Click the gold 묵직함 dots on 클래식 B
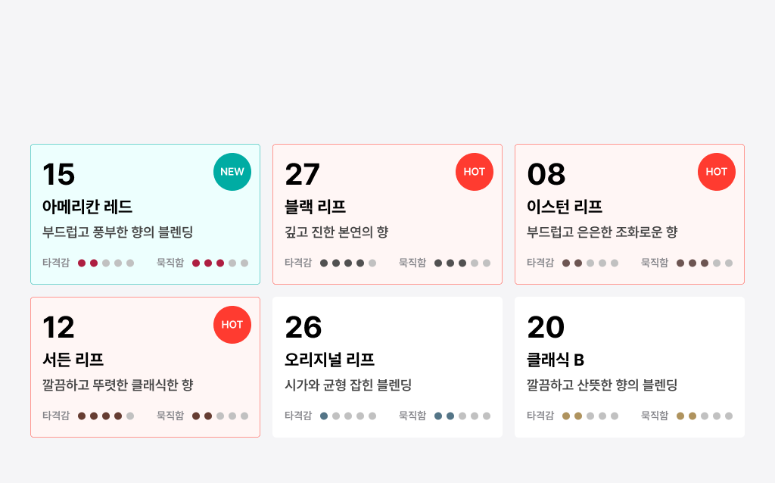 (705, 416)
